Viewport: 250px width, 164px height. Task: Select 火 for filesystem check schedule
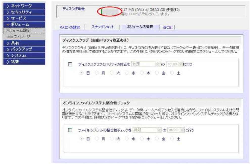(x=112, y=139)
